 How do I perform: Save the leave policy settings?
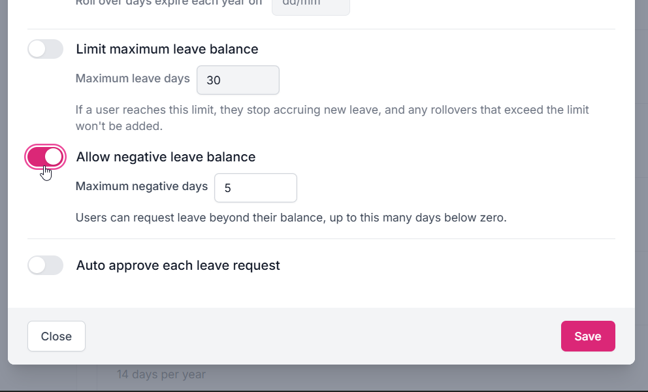(588, 336)
